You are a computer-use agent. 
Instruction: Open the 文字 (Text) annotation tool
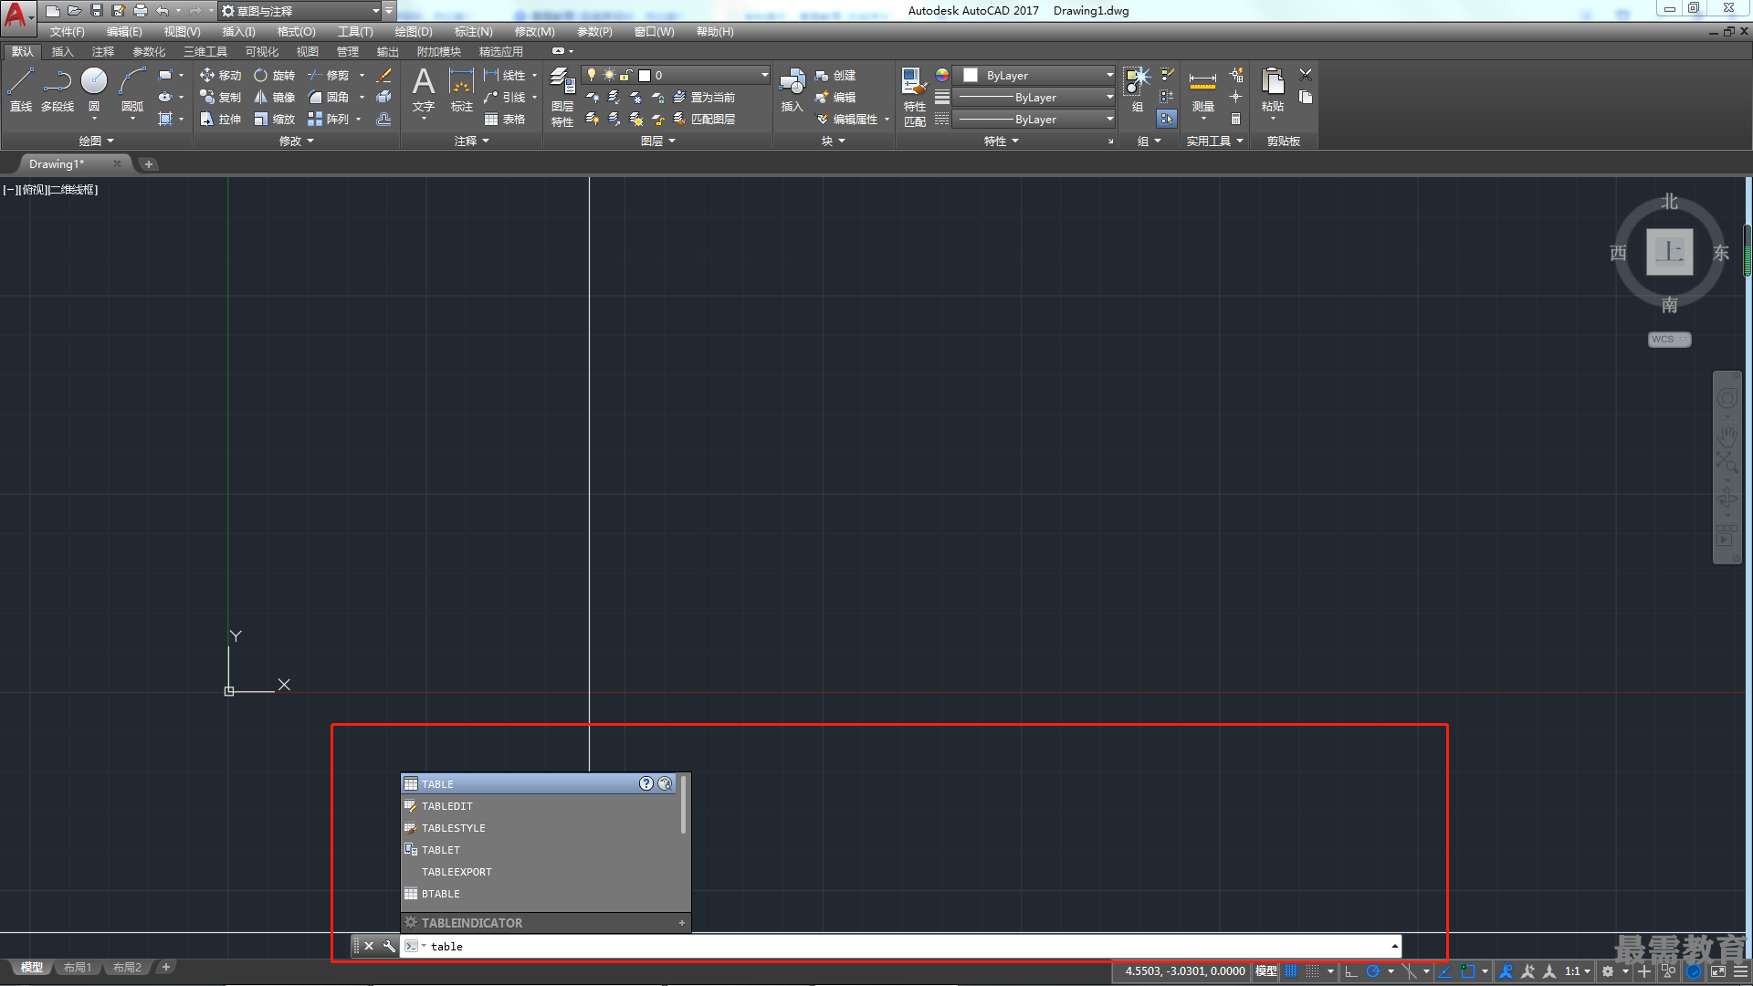pos(424,89)
